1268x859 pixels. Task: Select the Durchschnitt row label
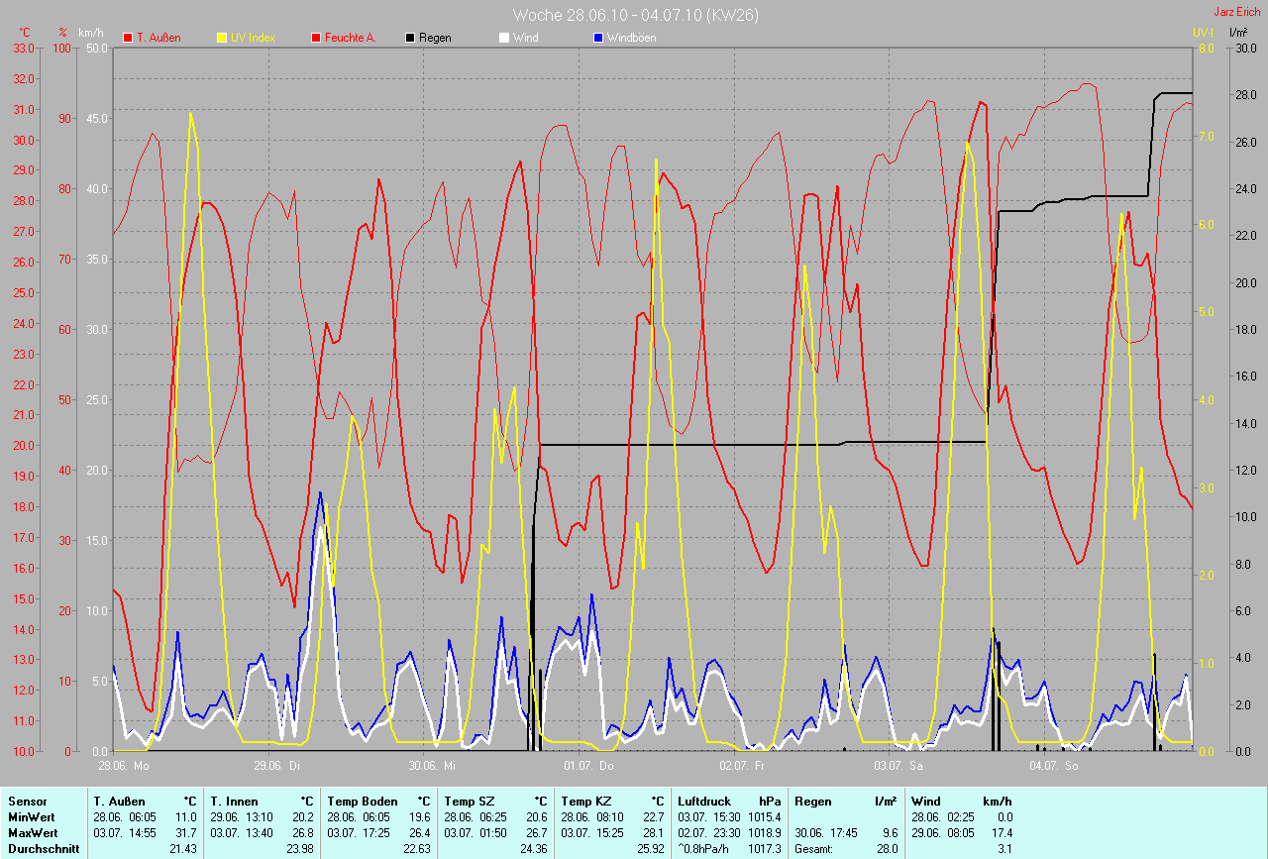tap(43, 849)
